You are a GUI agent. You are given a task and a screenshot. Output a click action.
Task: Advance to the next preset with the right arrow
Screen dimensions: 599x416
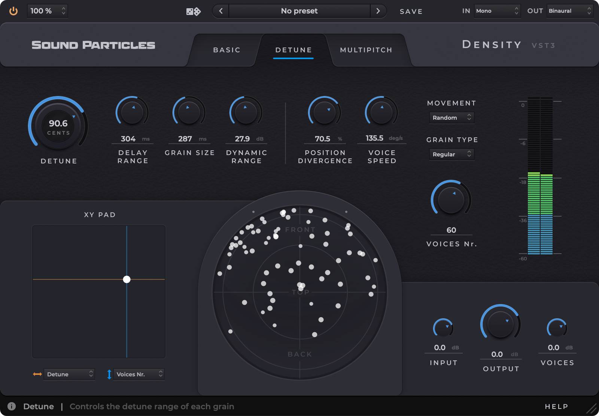click(x=378, y=11)
